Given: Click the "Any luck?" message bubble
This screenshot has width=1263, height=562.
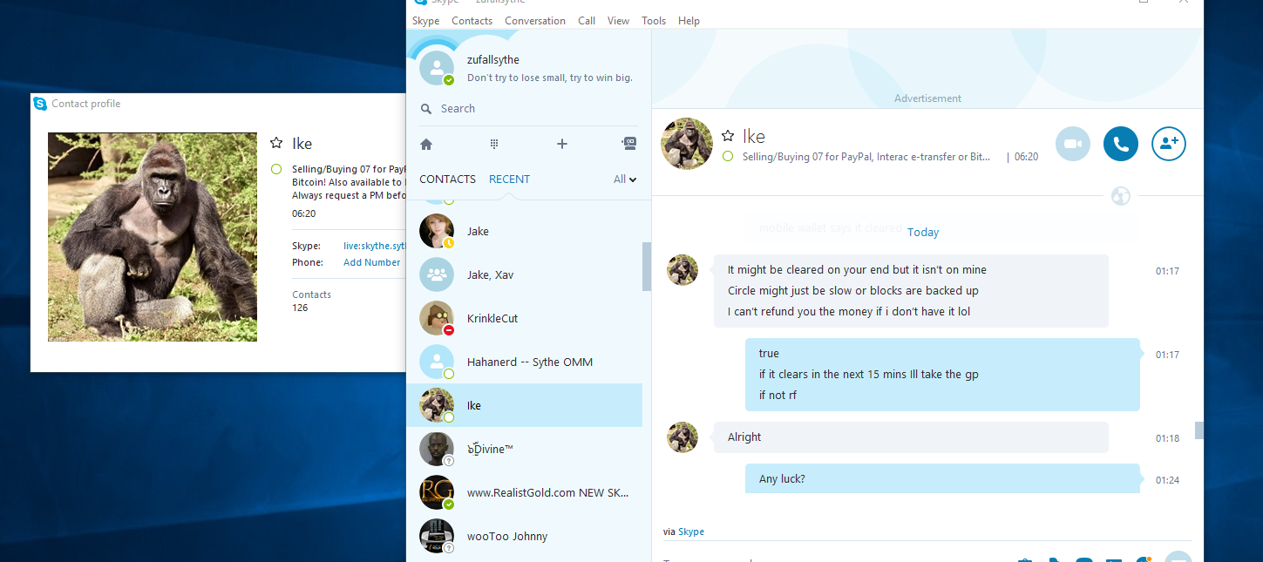Looking at the screenshot, I should 942,478.
